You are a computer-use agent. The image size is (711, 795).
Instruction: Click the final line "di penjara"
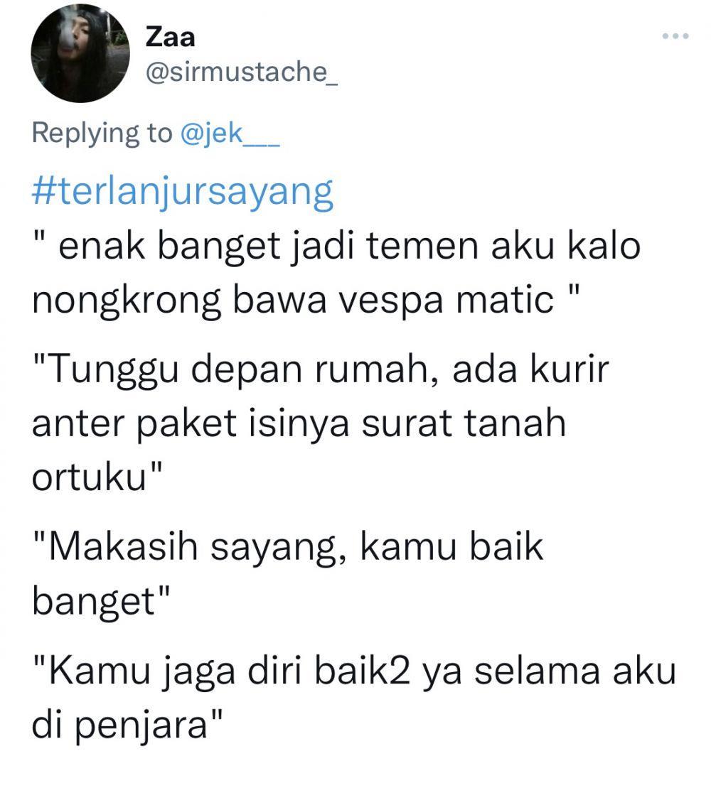127,725
